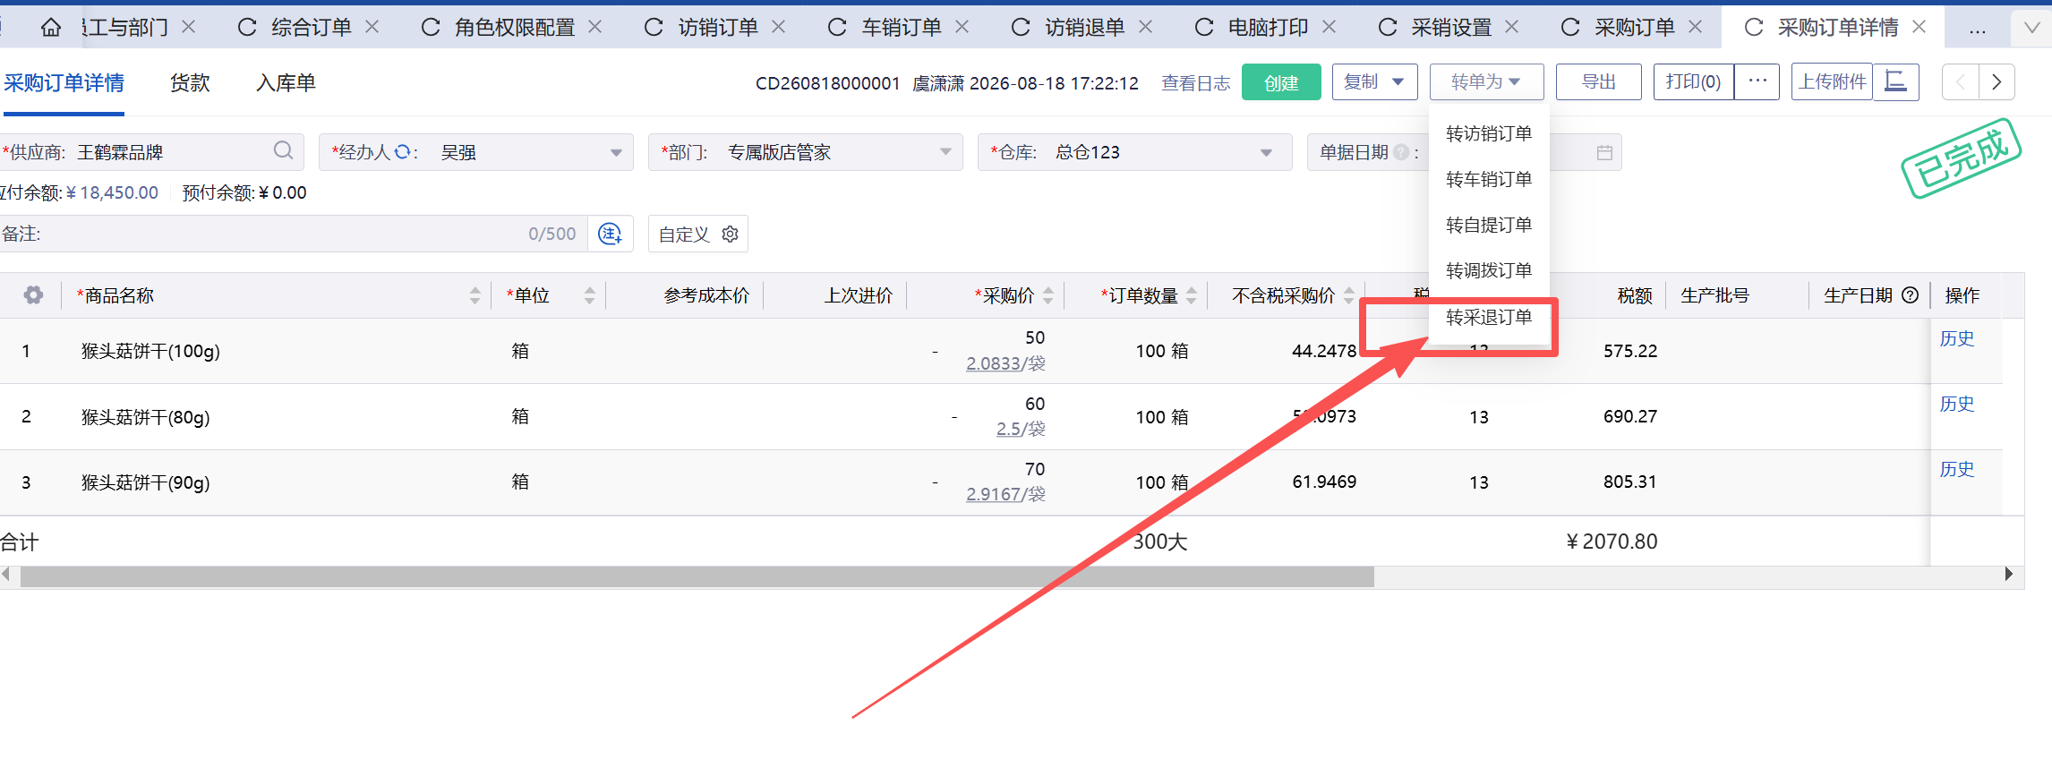This screenshot has height=759, width=2052.
Task: Open the 经办人 dropdown showing 吴强
Action: click(x=476, y=152)
